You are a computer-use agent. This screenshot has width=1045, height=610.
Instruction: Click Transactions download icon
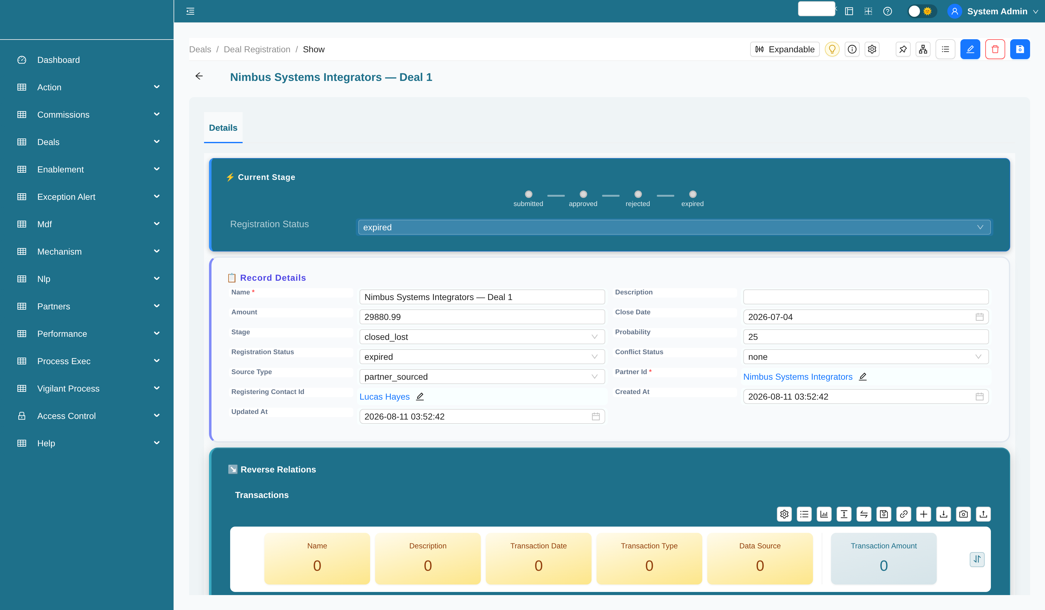943,514
